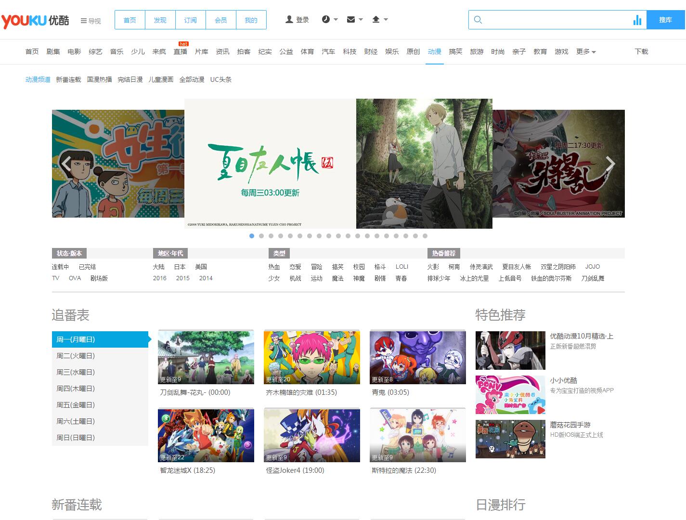Viewport: 686px width, 520px height.
Task: Select the 周五(金曜日) schedule tab
Action: pos(100,405)
